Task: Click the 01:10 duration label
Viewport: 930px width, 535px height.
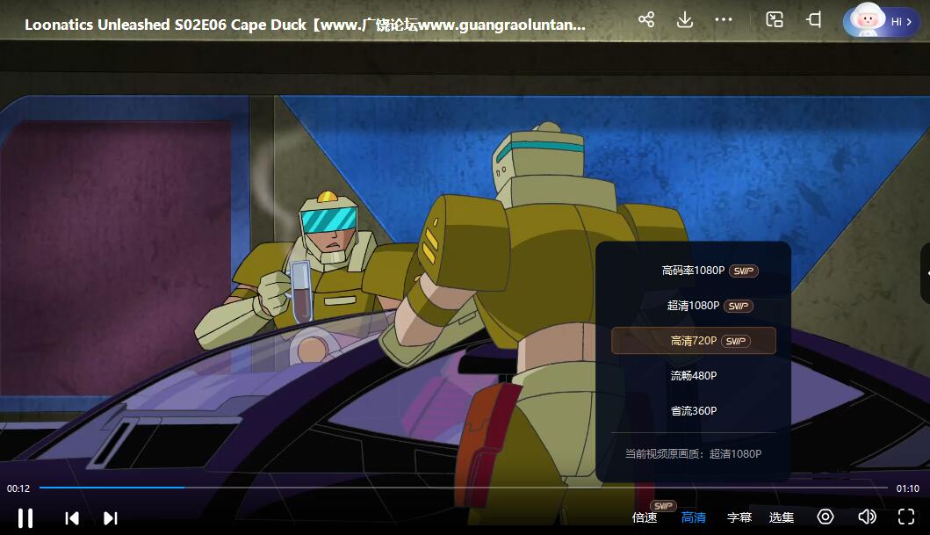Action: point(907,488)
